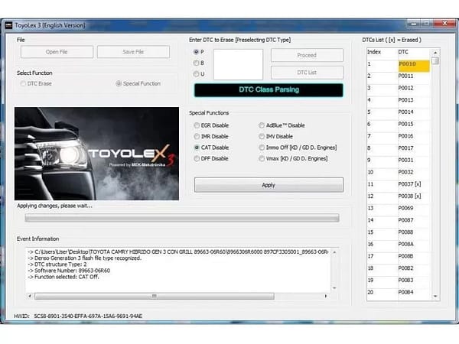The height and width of the screenshot is (344, 459).
Task: Focus the DTC entry text box
Action: (238, 64)
